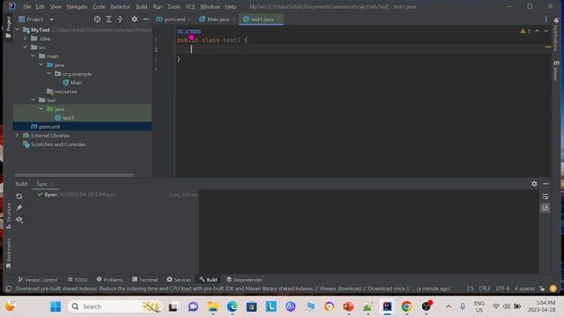Open the Refactor menu
The image size is (564, 317).
[120, 6]
